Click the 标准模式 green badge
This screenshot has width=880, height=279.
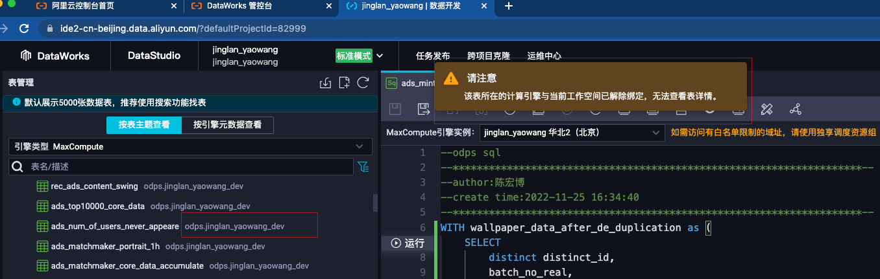[354, 56]
